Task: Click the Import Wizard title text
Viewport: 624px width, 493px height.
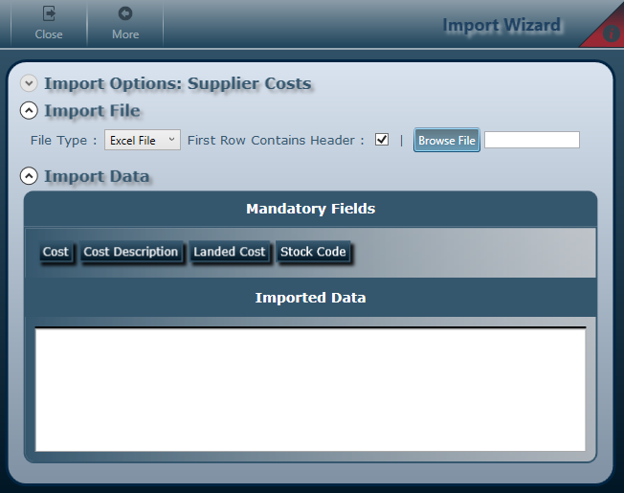Action: coord(501,25)
